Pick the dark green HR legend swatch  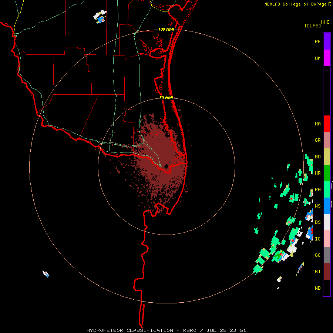click(327, 173)
